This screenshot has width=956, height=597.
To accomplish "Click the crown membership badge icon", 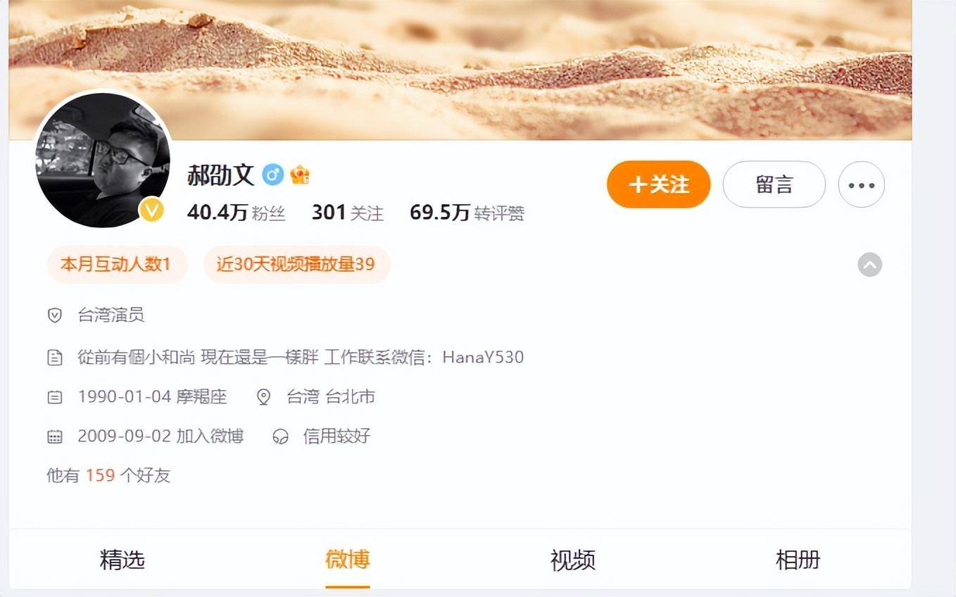I will coord(300,175).
